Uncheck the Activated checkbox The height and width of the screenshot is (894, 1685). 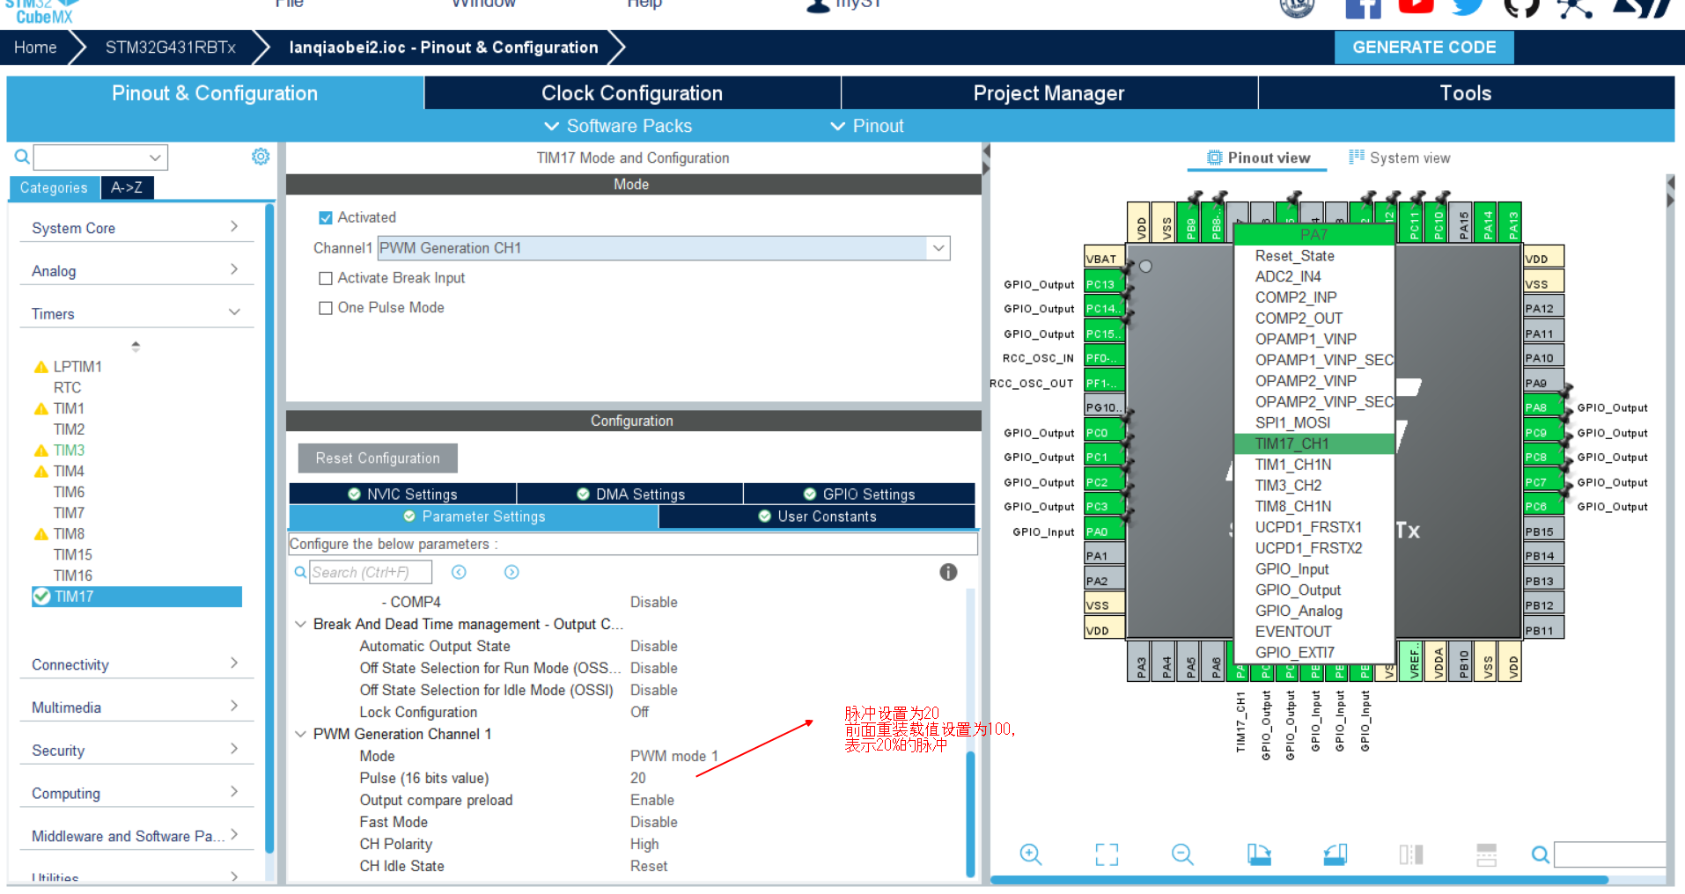pos(326,217)
